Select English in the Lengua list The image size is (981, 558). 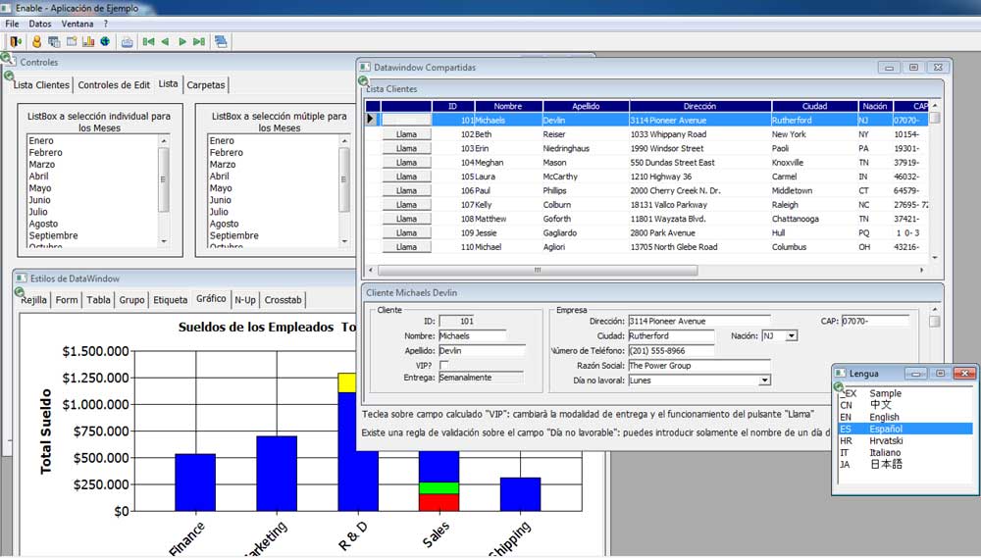coord(884,417)
